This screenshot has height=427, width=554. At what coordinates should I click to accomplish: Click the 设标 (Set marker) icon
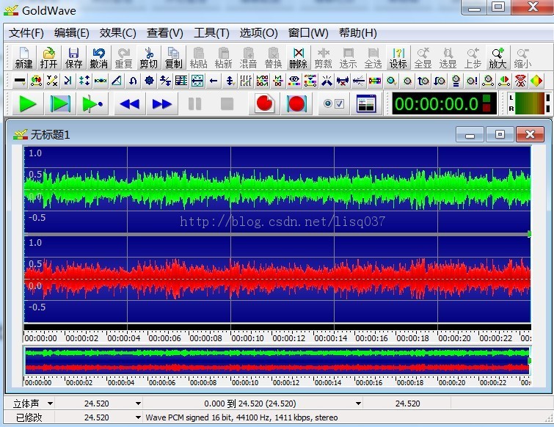tap(398, 57)
